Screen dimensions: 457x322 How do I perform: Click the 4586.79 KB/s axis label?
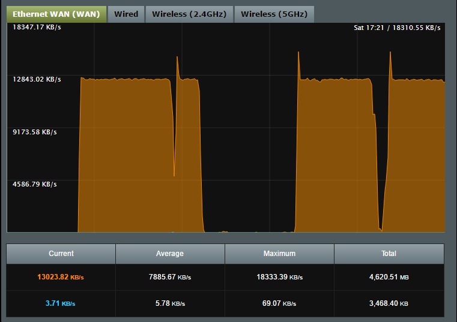pyautogui.click(x=35, y=184)
